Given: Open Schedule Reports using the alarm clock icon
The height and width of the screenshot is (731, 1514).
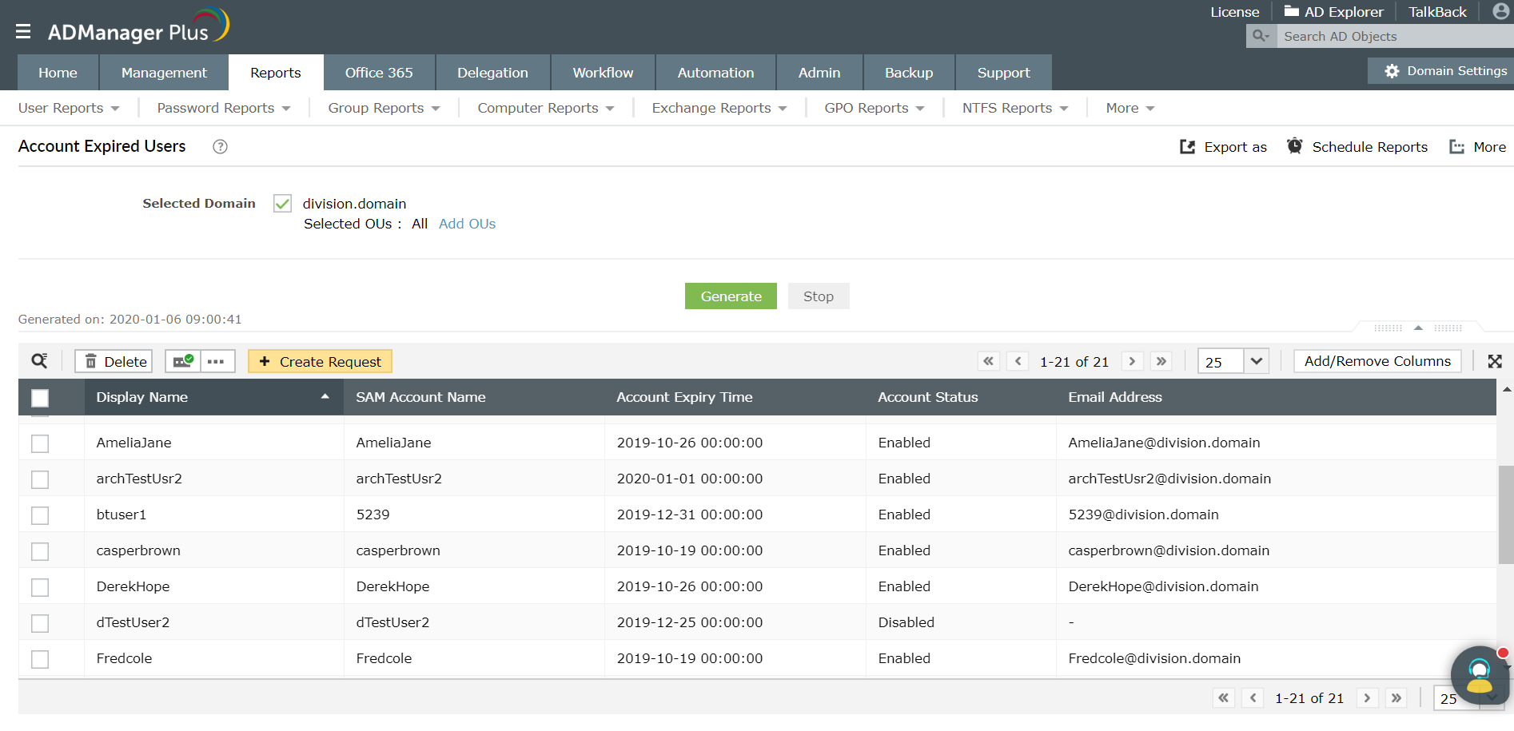Looking at the screenshot, I should (1295, 146).
